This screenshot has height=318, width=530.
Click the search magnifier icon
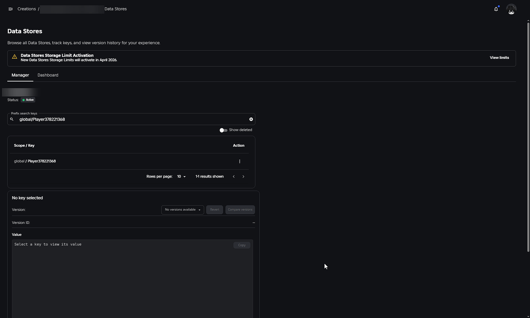coord(12,119)
